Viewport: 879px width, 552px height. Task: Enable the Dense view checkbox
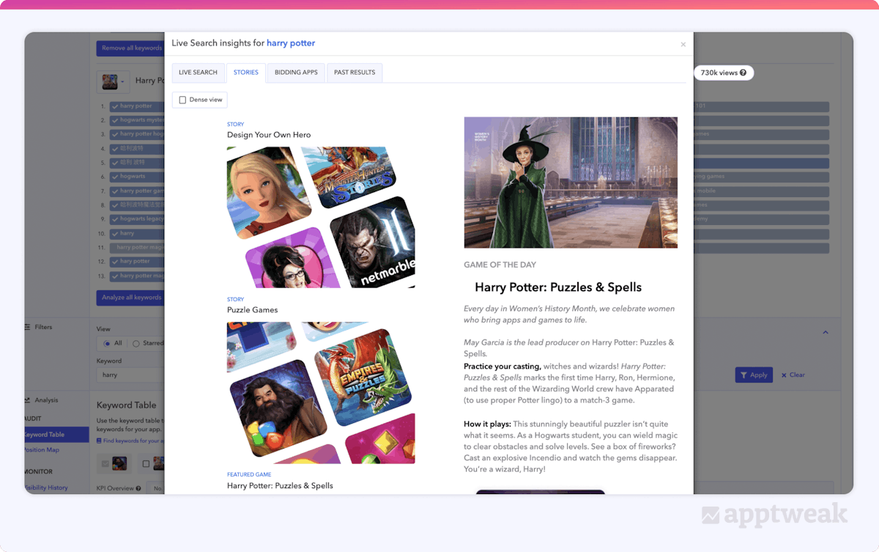(182, 100)
